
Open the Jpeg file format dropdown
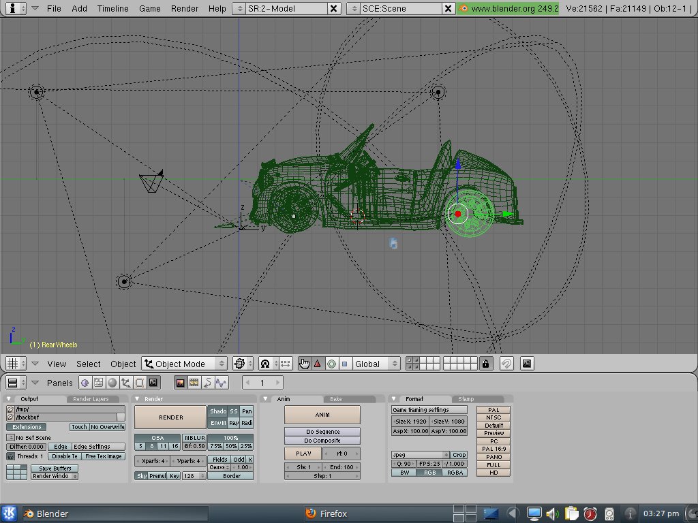(420, 455)
